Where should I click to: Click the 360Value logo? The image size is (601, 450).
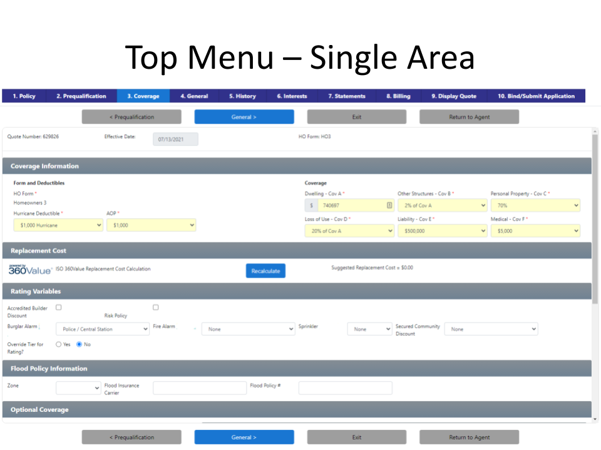pyautogui.click(x=30, y=269)
